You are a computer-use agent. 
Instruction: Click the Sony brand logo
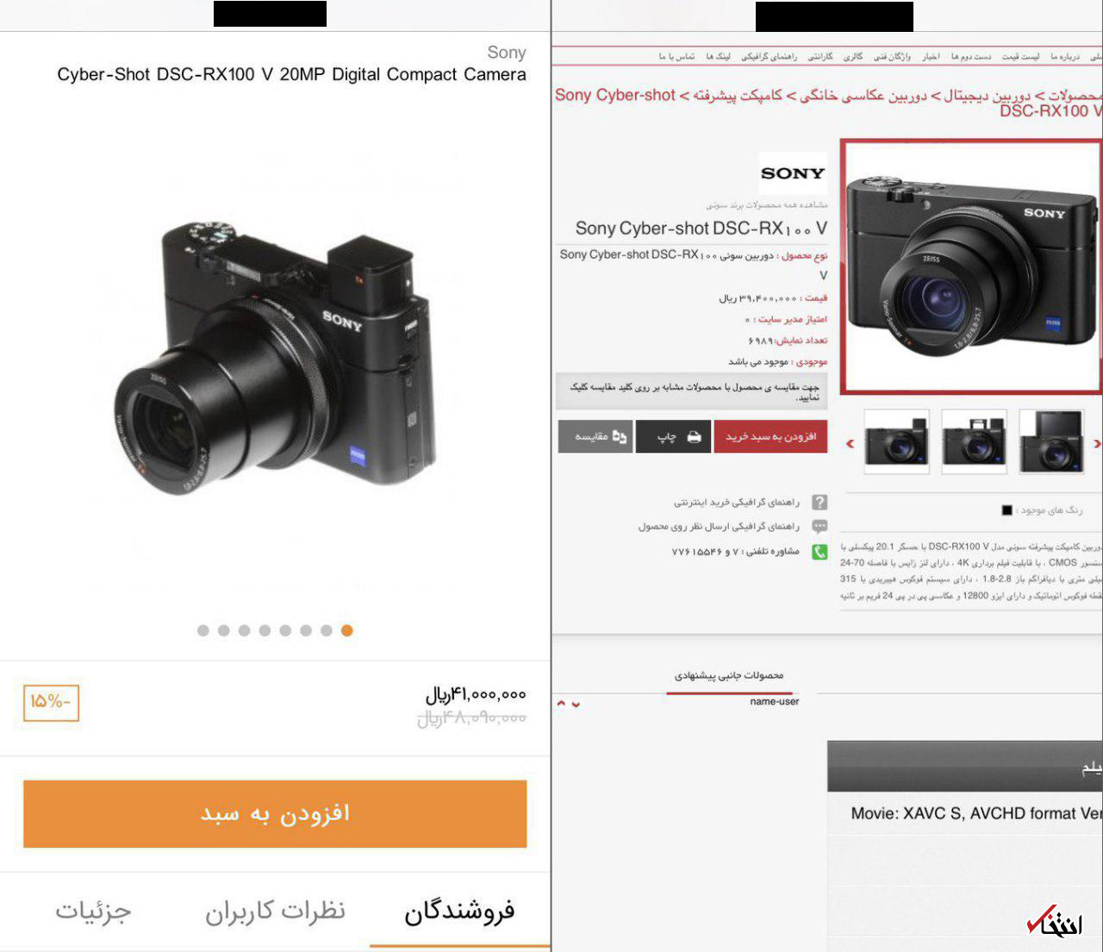tap(793, 173)
